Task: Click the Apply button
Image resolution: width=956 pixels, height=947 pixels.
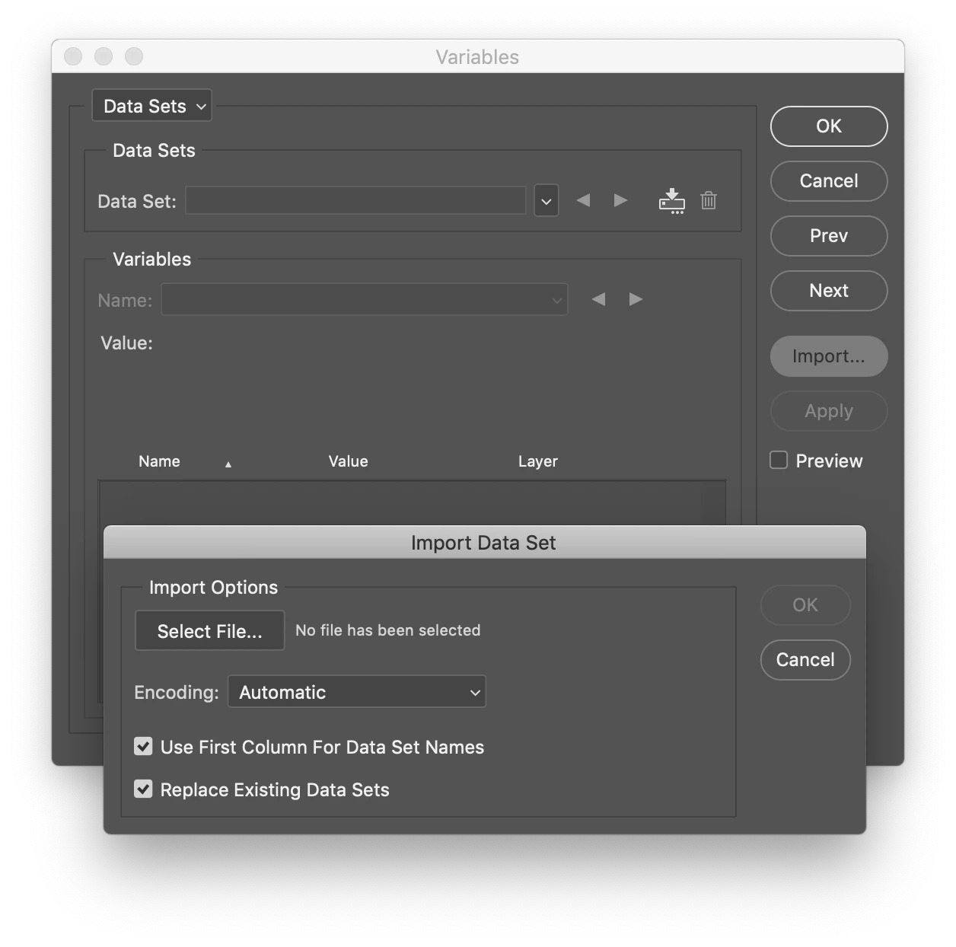Action: (x=829, y=411)
